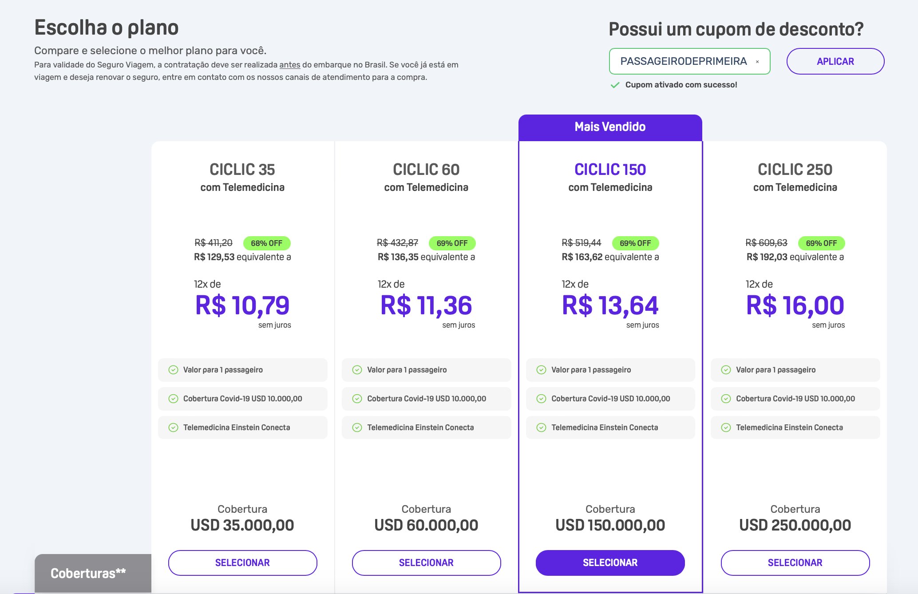Image resolution: width=918 pixels, height=594 pixels.
Task: Click the coupon code input field
Action: [689, 61]
